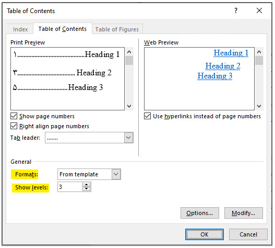Switch to the Index tab

click(x=20, y=29)
